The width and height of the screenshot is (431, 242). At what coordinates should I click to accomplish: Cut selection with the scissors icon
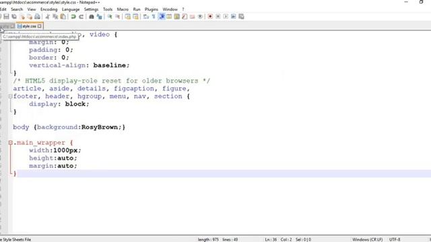click(x=48, y=17)
